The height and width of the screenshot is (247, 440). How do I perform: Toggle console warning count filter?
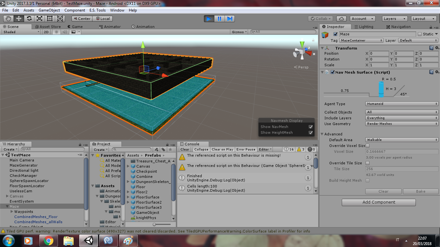[300, 149]
